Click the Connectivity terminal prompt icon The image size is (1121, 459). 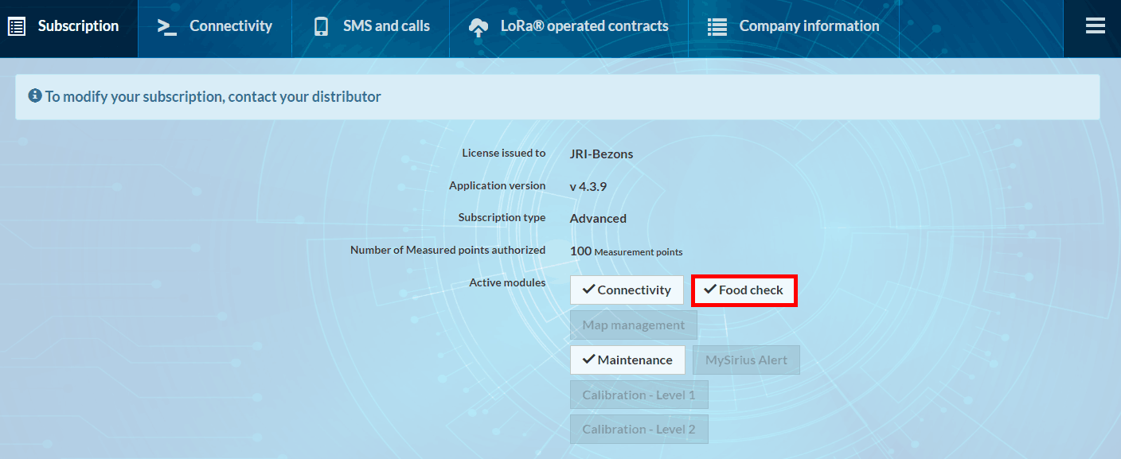click(x=167, y=26)
